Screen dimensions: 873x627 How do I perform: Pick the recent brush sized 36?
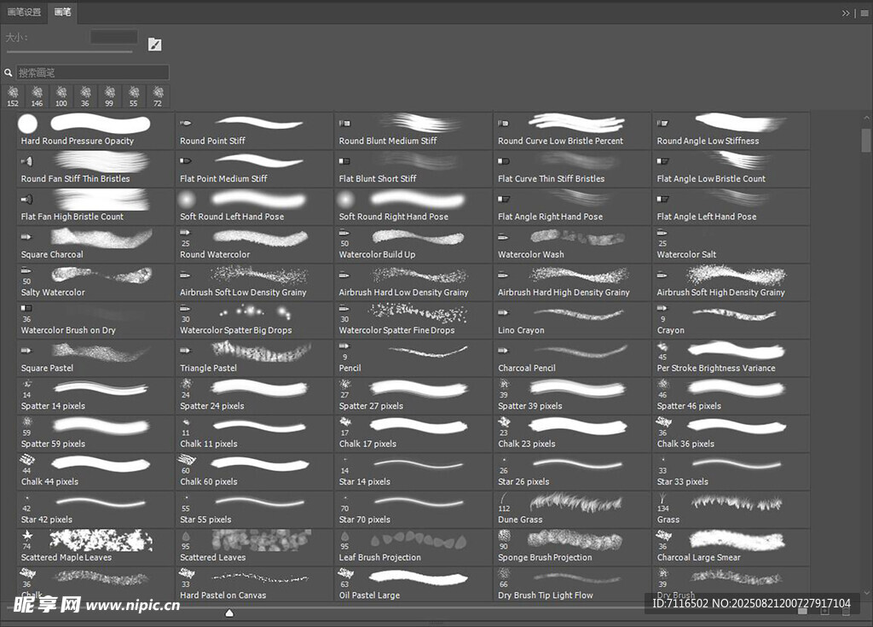[85, 96]
